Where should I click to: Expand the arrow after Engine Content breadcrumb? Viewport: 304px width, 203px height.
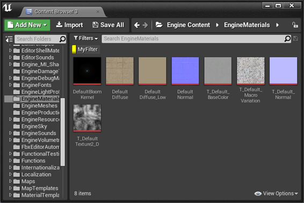pos(217,25)
